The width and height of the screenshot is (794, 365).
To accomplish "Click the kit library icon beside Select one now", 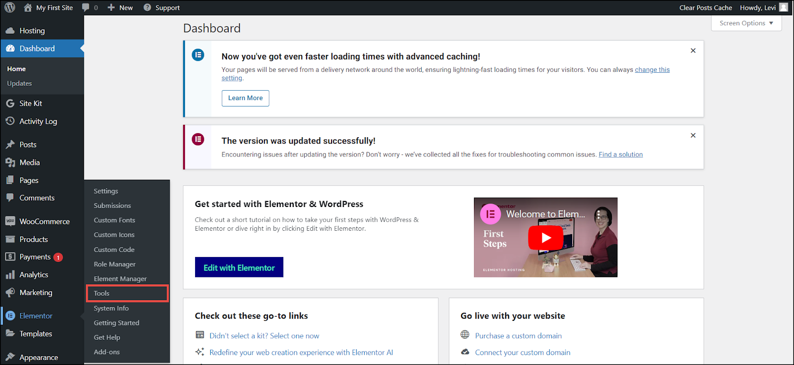I will 200,335.
